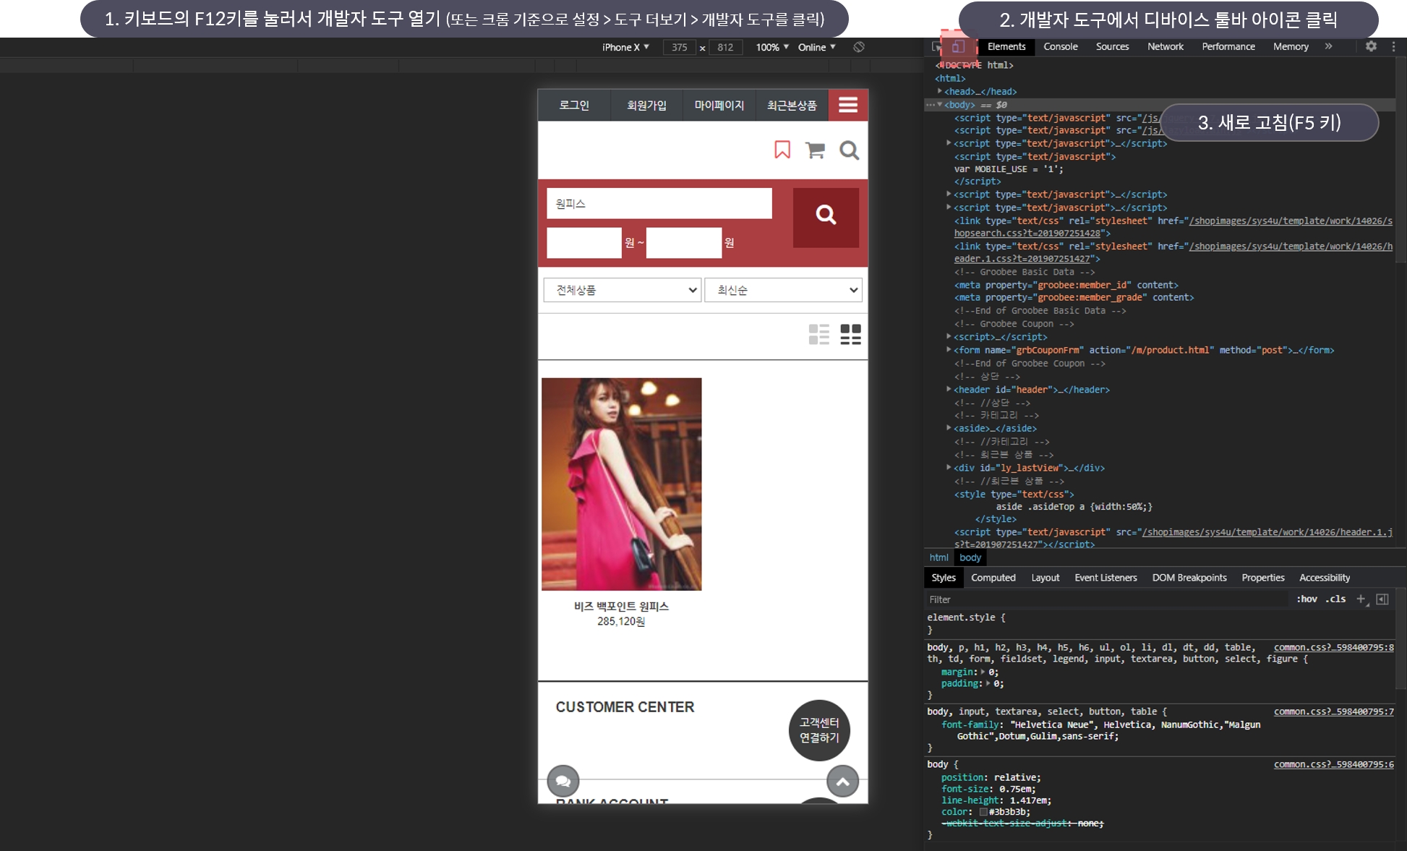Click the scroll-to-top arrow button
This screenshot has height=851, width=1407.
tap(842, 781)
